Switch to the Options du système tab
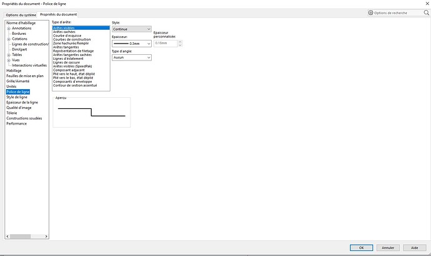 tap(19, 14)
